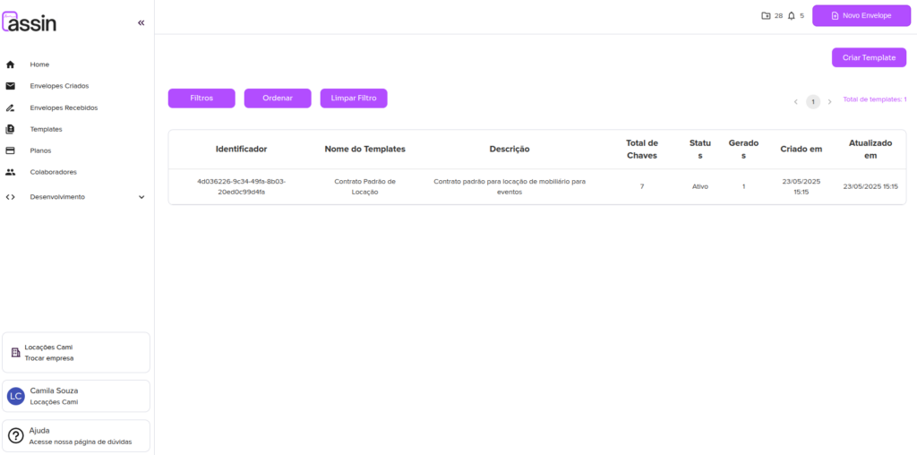Click the Home icon in sidebar
This screenshot has height=455, width=917.
[11, 64]
